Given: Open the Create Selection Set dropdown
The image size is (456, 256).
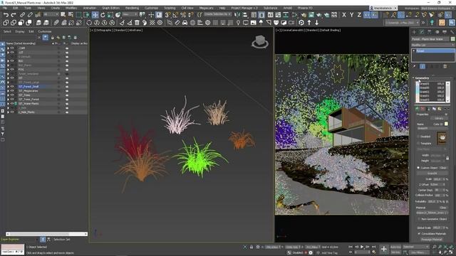Looking at the screenshot, I should tap(217, 14).
